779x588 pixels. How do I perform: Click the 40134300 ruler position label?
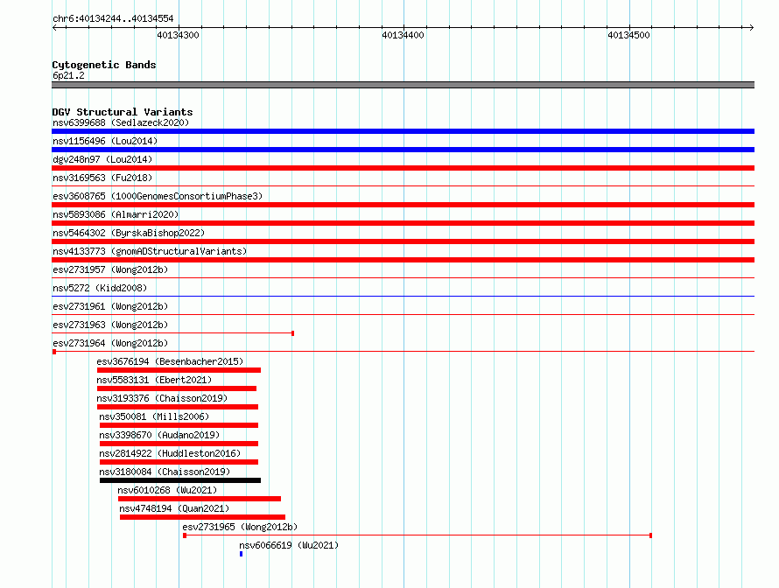click(178, 35)
